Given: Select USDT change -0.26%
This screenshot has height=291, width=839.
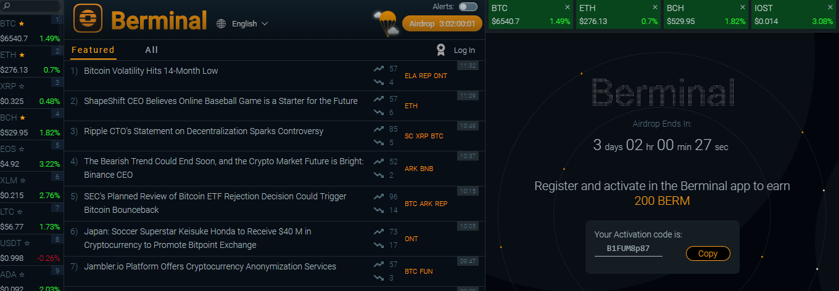Looking at the screenshot, I should [x=49, y=258].
